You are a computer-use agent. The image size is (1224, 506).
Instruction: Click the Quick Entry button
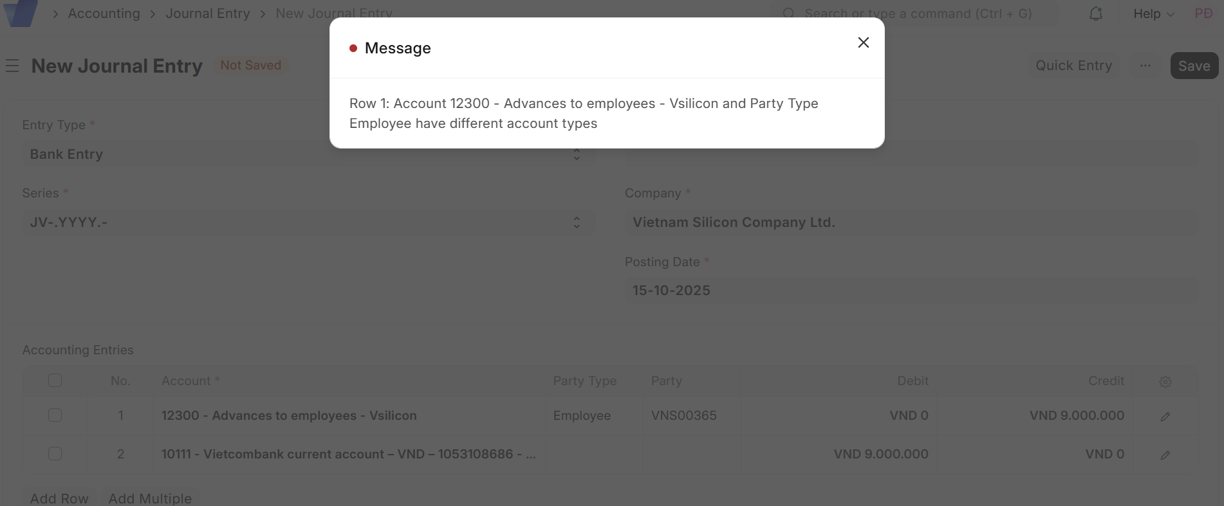tap(1073, 66)
